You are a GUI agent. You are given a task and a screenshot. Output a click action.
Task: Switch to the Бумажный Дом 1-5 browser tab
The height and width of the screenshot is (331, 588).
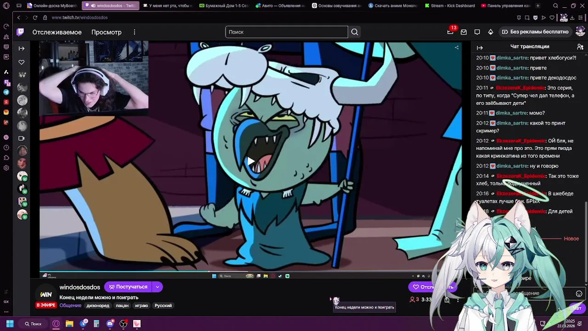coord(224,6)
